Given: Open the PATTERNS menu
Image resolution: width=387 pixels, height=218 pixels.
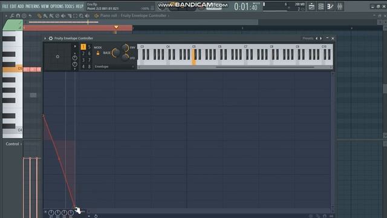Looking at the screenshot, I should click(32, 7).
